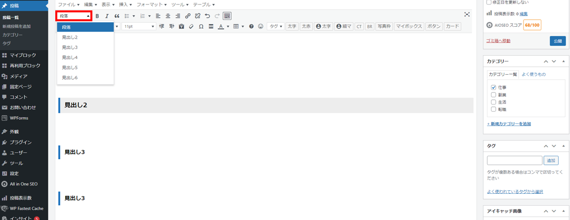Click the emoticon smiley icon

click(x=261, y=26)
